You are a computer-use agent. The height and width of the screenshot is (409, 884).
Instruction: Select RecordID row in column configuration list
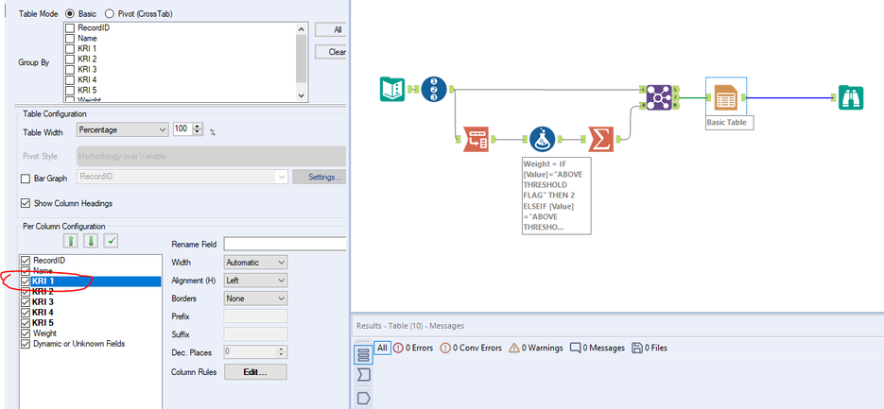90,261
